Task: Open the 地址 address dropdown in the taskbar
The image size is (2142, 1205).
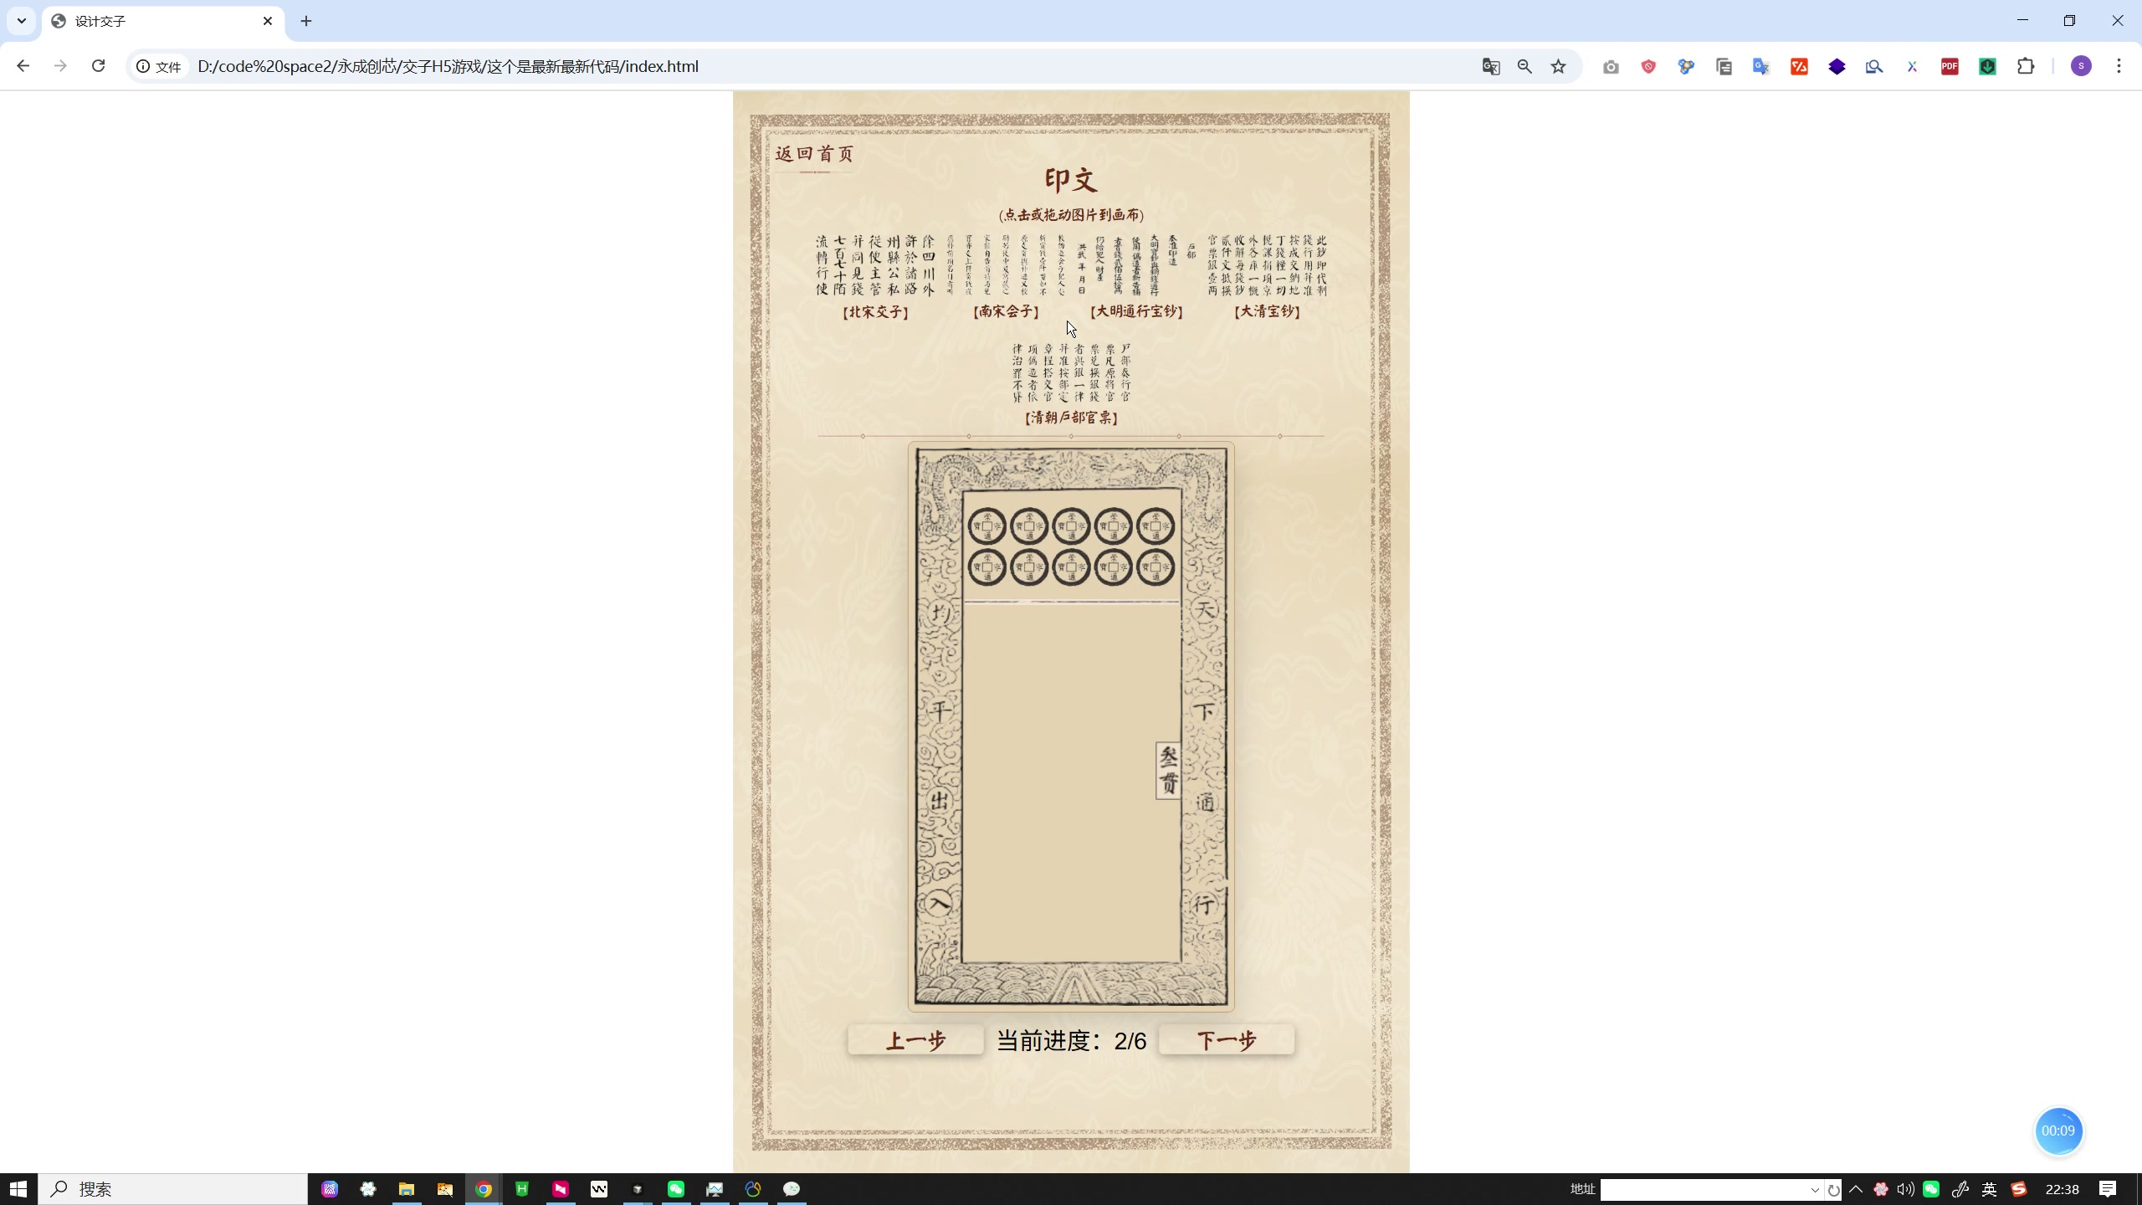Action: (1813, 1188)
